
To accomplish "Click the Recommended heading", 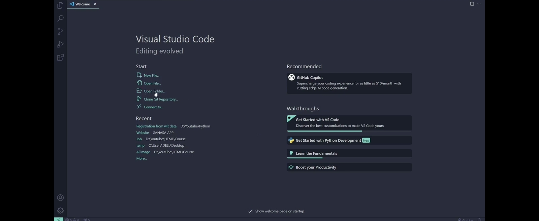I will (304, 67).
